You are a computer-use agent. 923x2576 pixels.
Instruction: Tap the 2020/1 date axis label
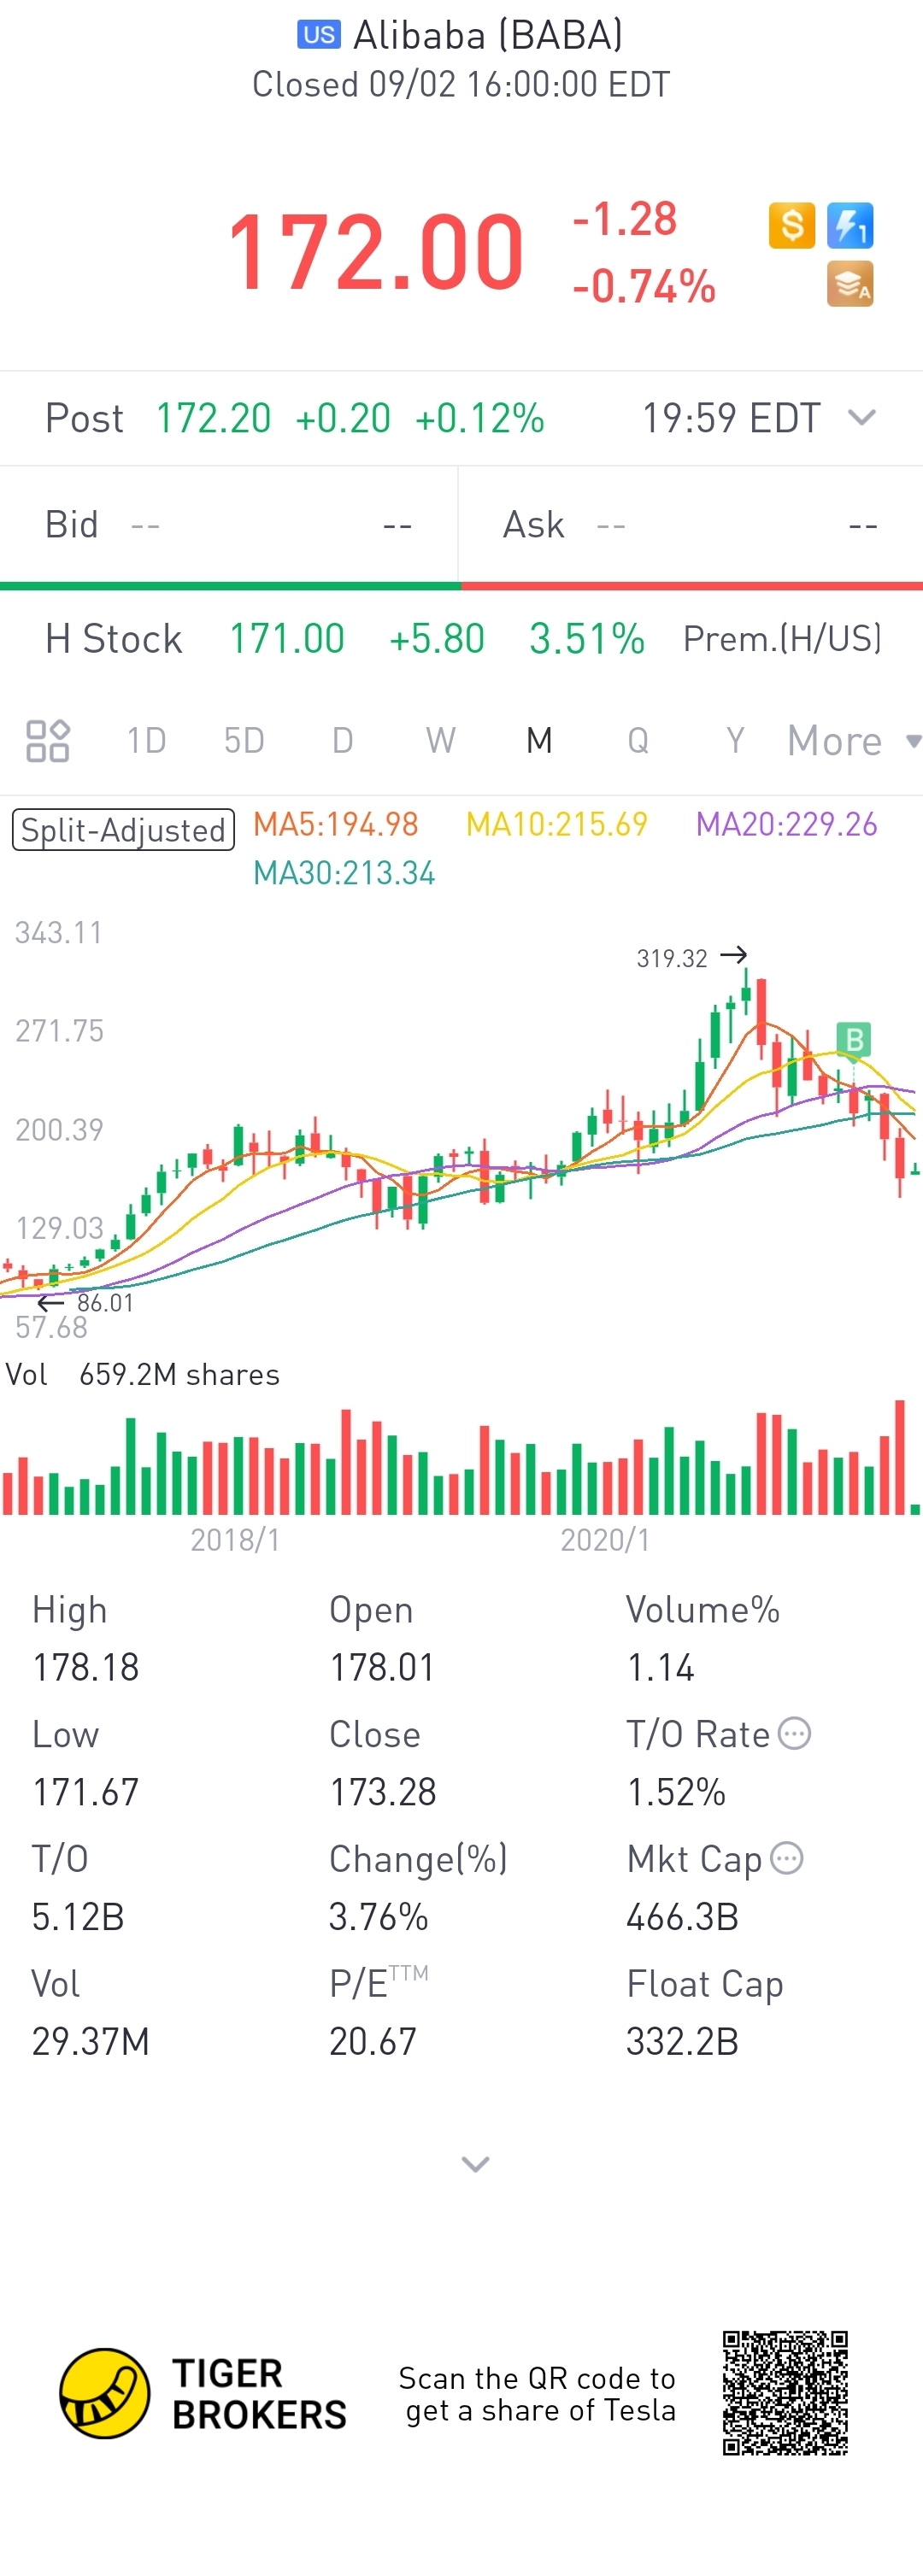tap(605, 1539)
